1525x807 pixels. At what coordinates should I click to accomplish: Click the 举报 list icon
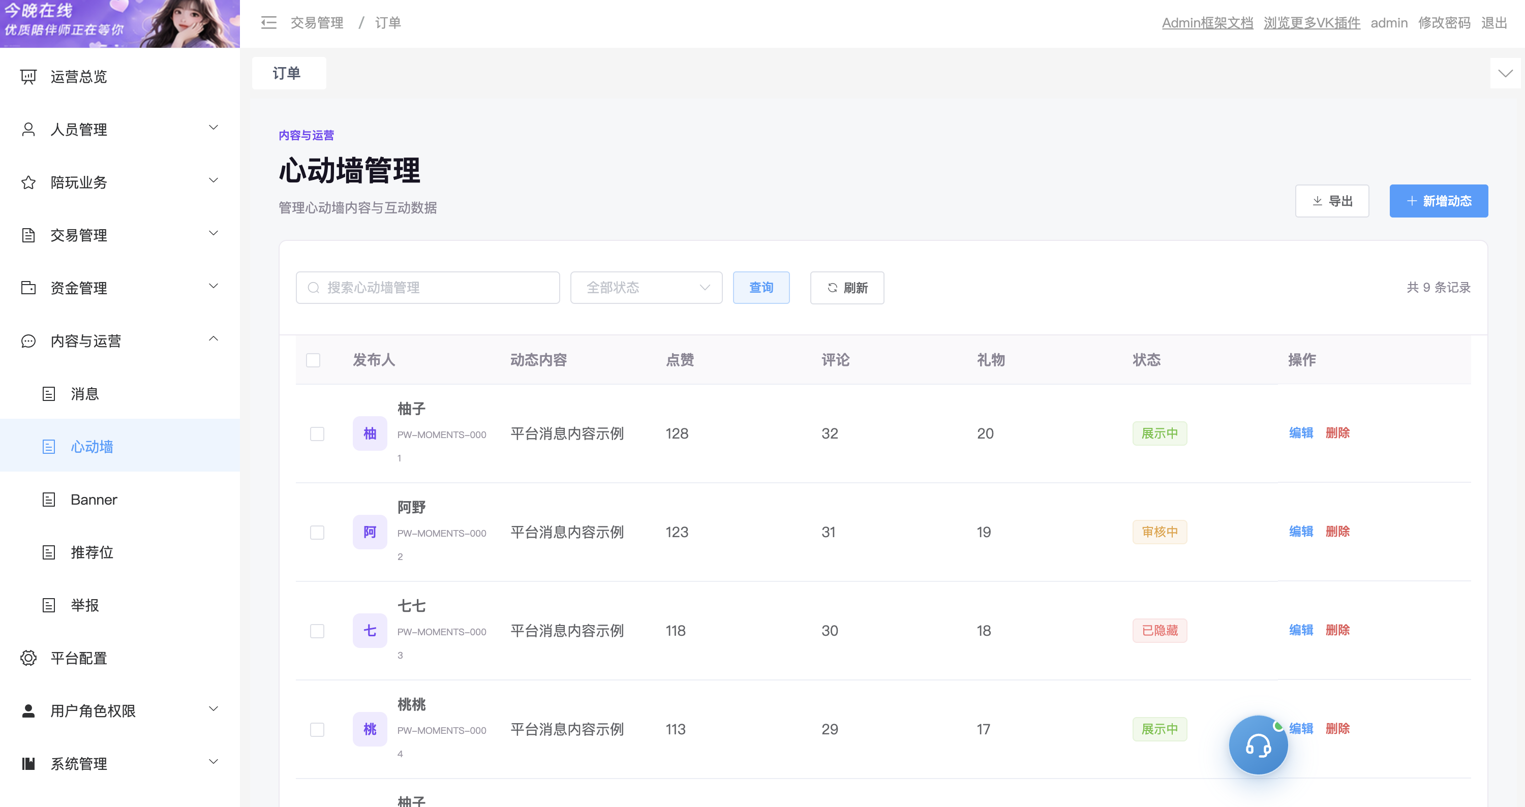point(49,605)
